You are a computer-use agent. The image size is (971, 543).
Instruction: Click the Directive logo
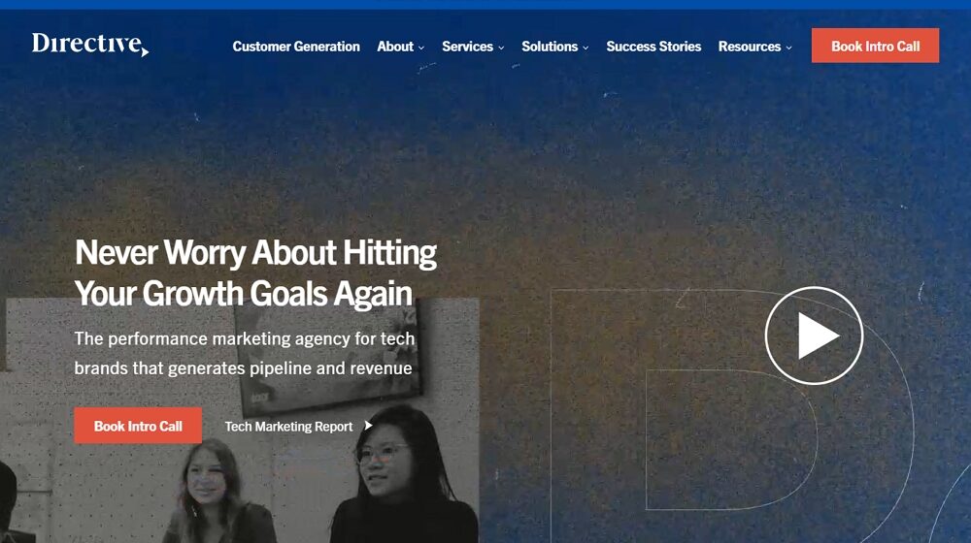click(90, 45)
